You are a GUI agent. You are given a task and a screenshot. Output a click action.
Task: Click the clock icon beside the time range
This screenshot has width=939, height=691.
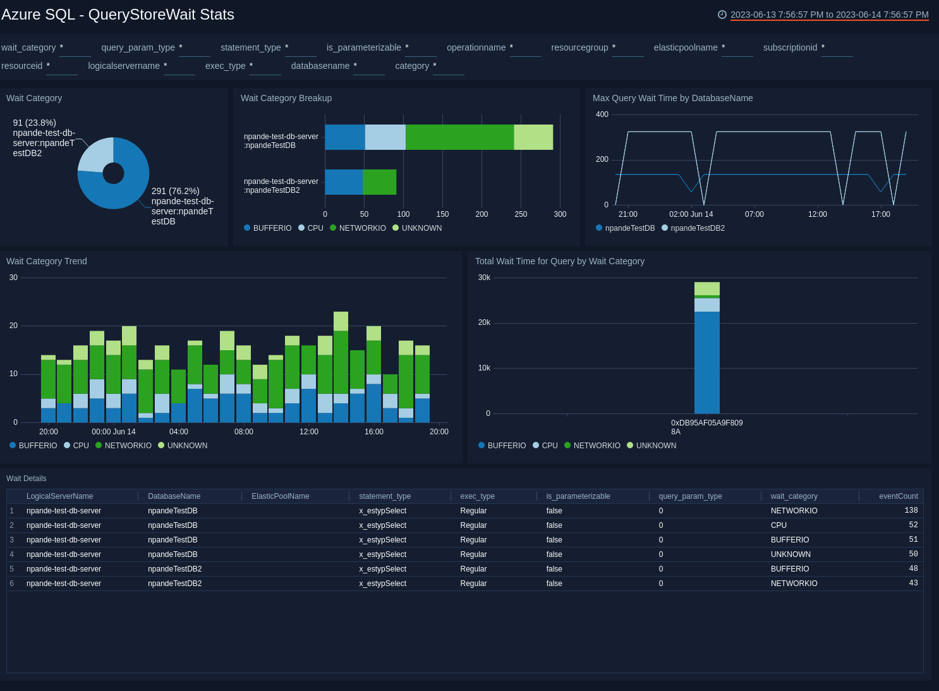[722, 15]
